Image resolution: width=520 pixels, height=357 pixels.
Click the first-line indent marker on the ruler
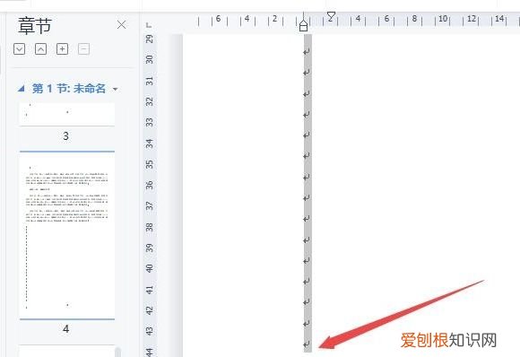pos(331,16)
